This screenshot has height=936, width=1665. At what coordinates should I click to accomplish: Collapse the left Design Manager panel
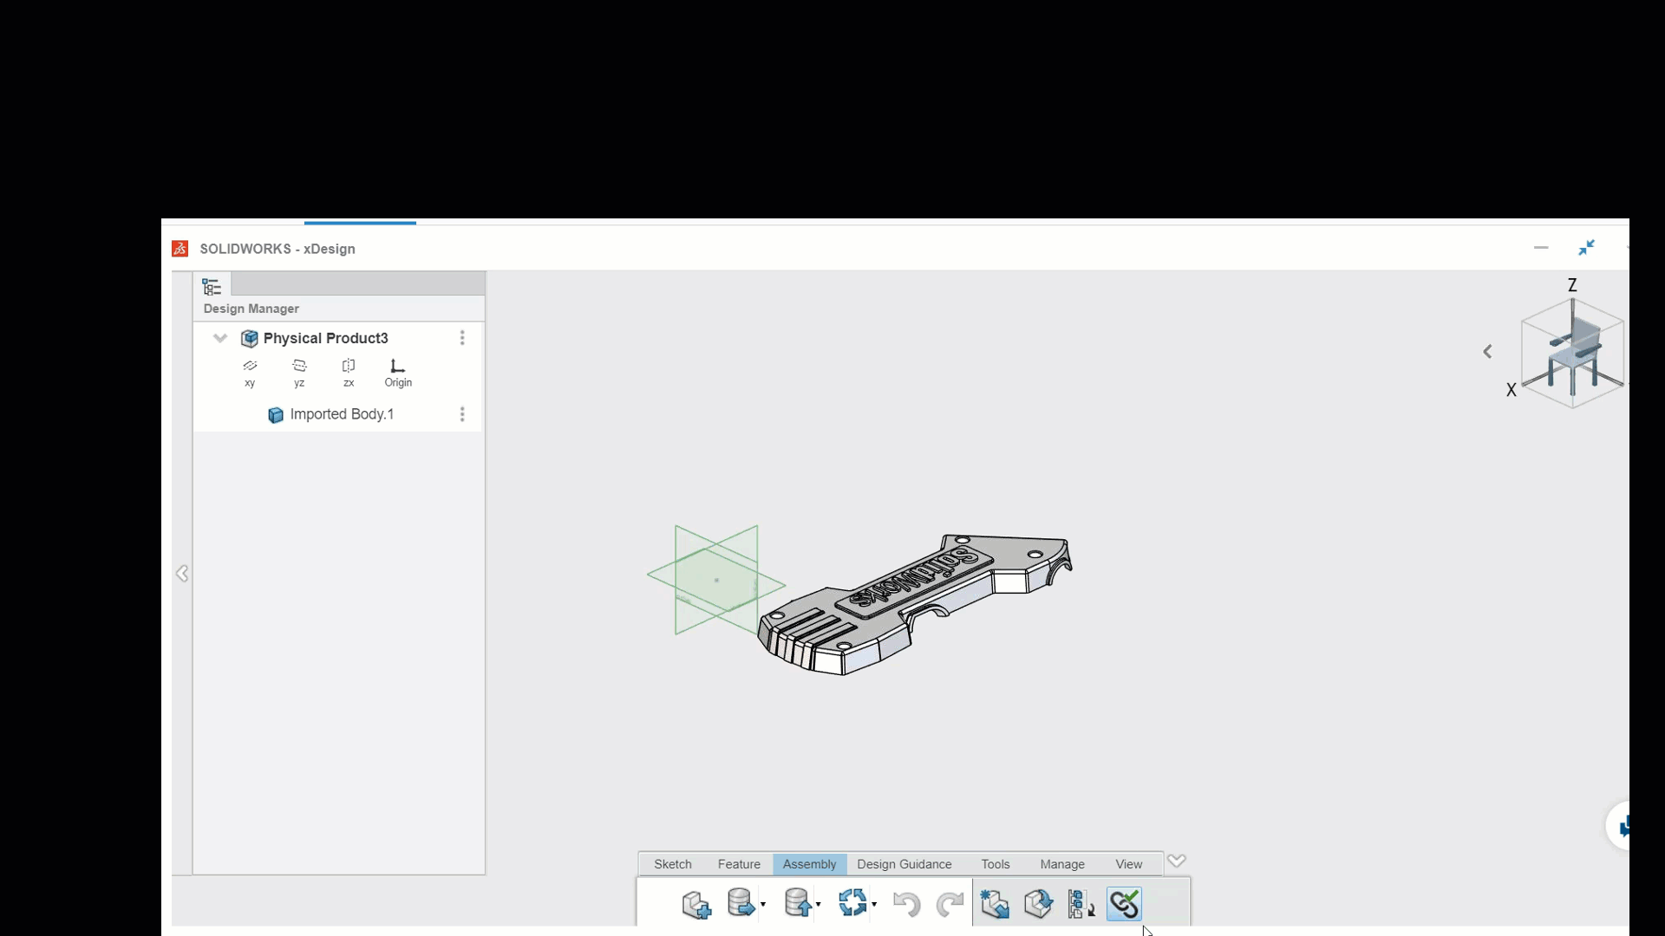tap(182, 573)
